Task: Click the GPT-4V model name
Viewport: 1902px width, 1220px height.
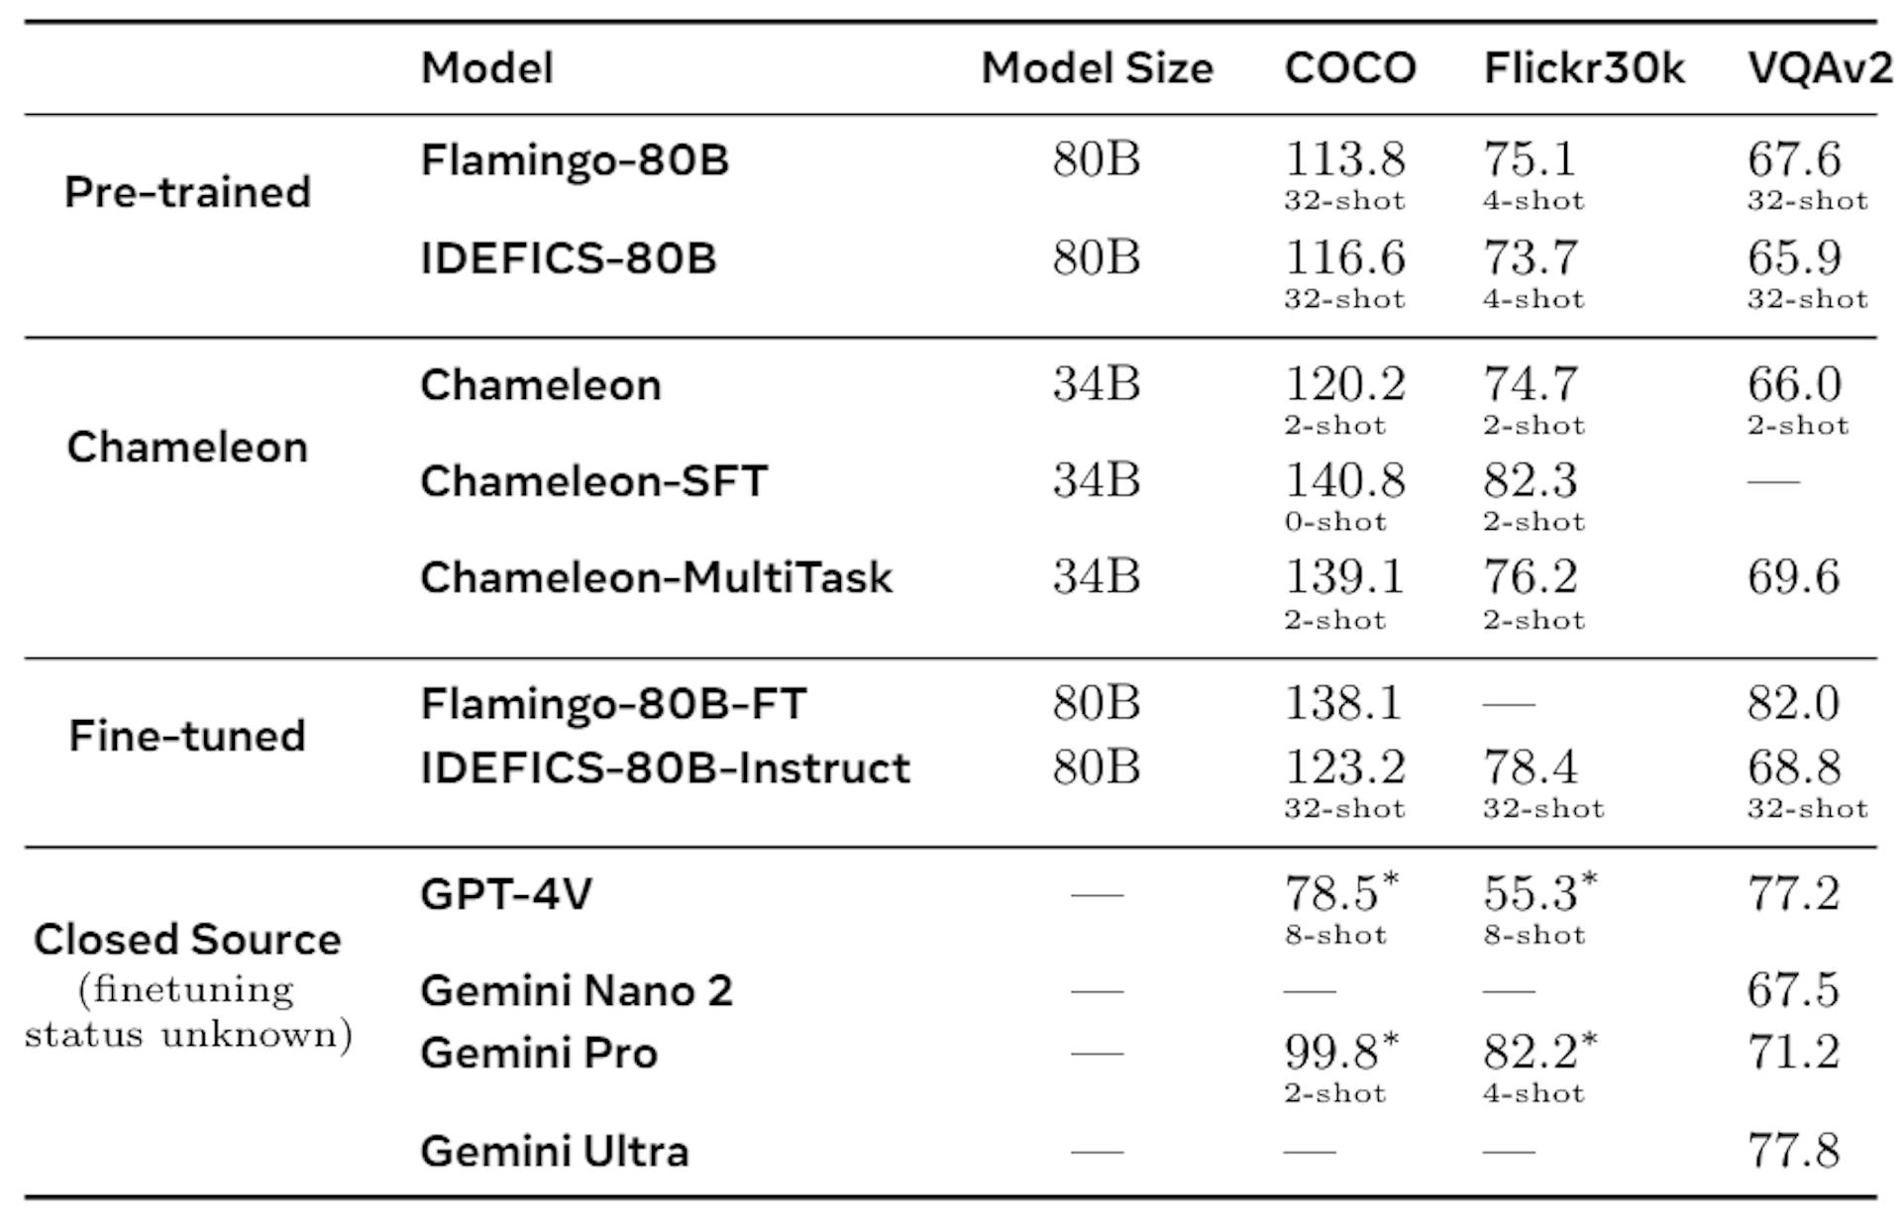Action: 506,894
